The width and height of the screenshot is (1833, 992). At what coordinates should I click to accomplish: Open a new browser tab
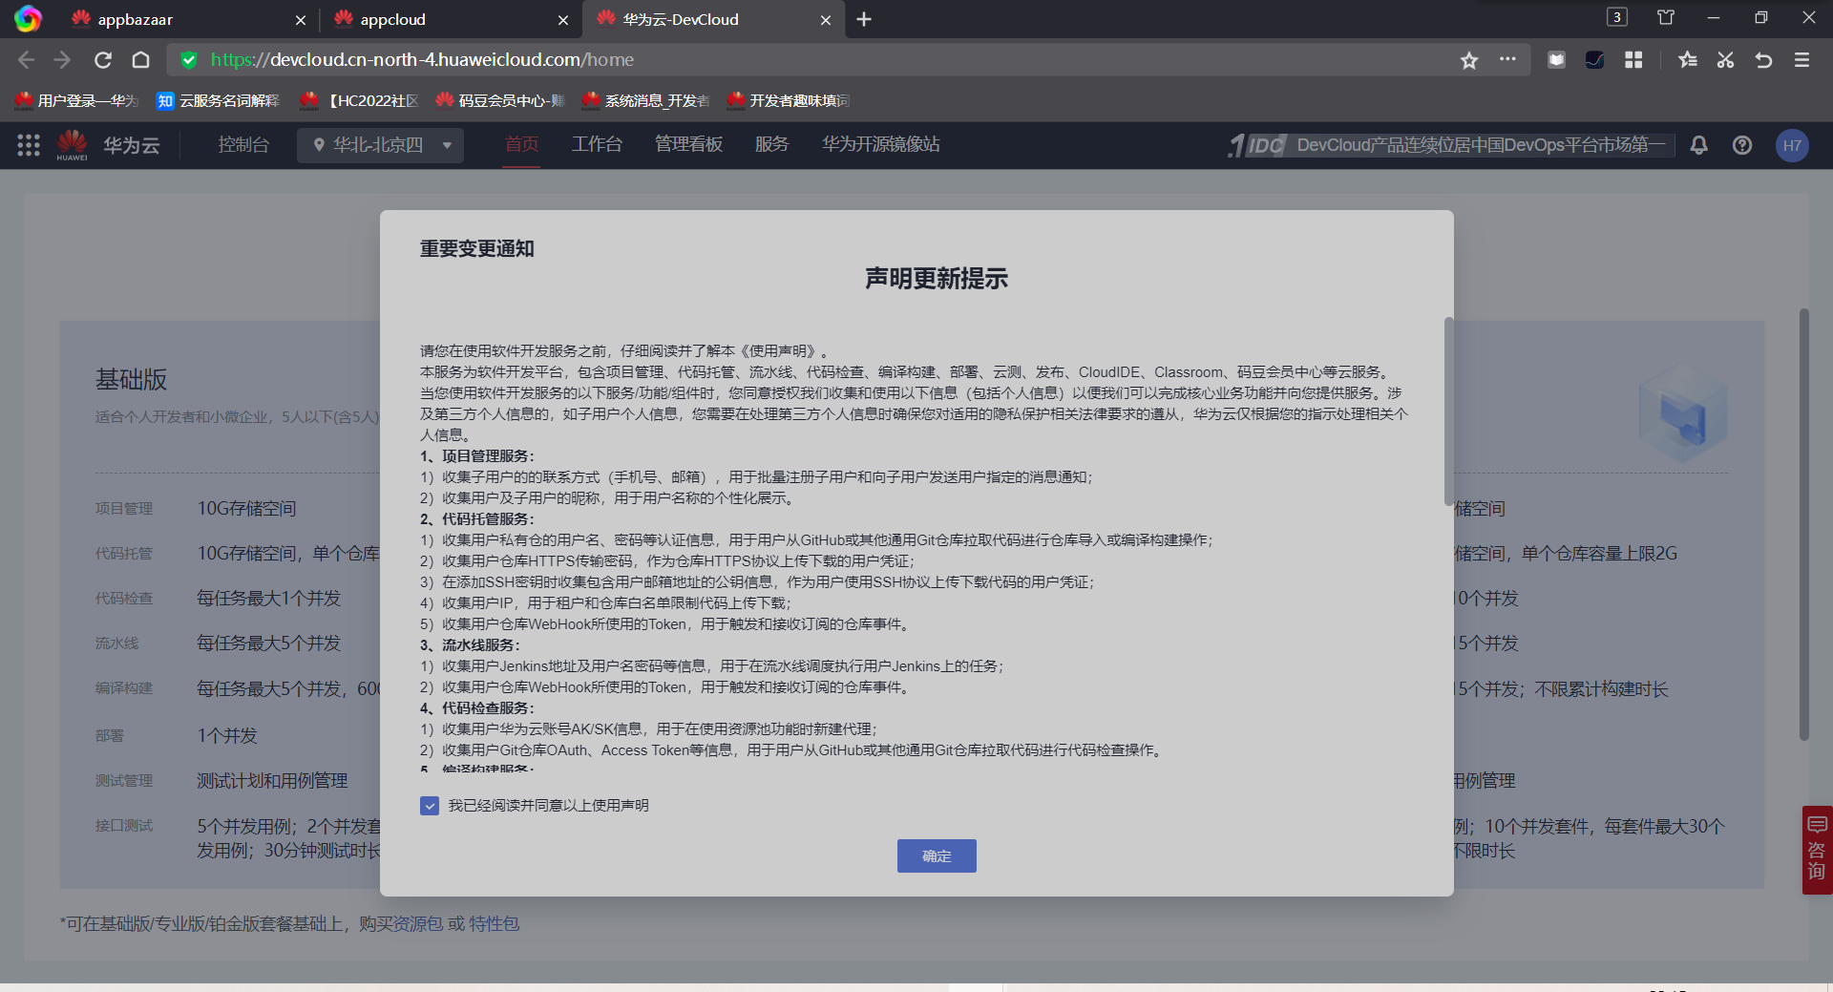click(864, 19)
